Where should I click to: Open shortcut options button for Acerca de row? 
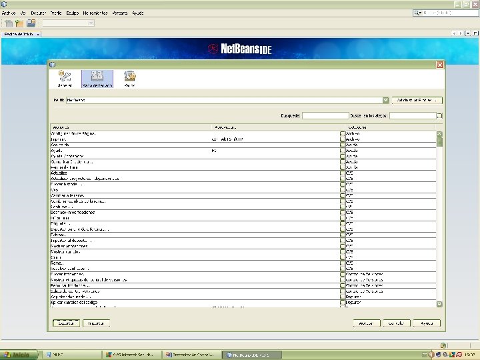pyautogui.click(x=342, y=145)
